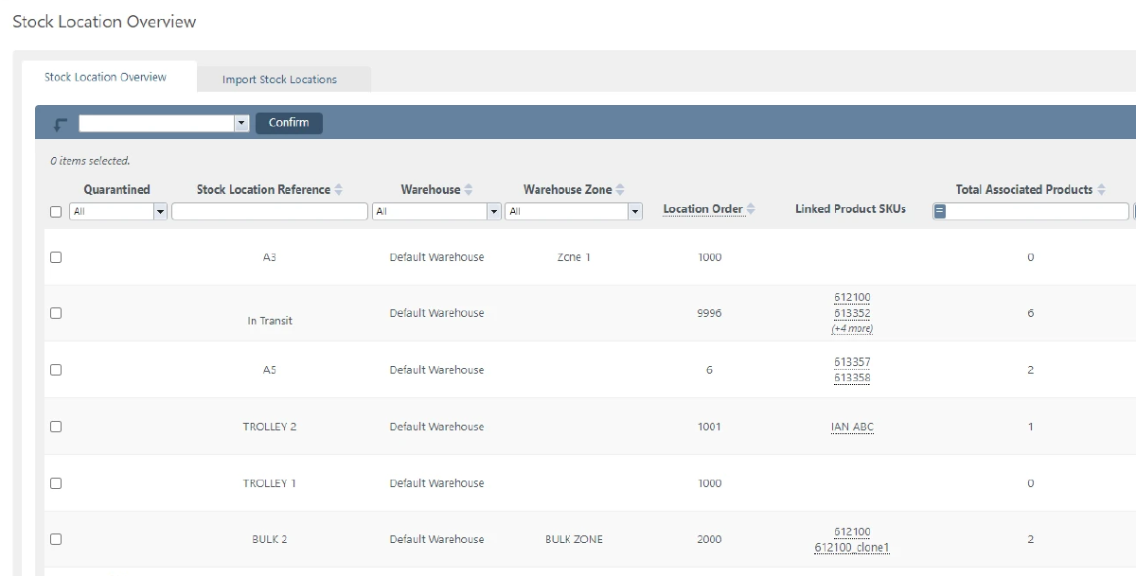This screenshot has height=577, width=1136.
Task: Select the TROLLEY 2 row checkbox
Action: tap(56, 427)
